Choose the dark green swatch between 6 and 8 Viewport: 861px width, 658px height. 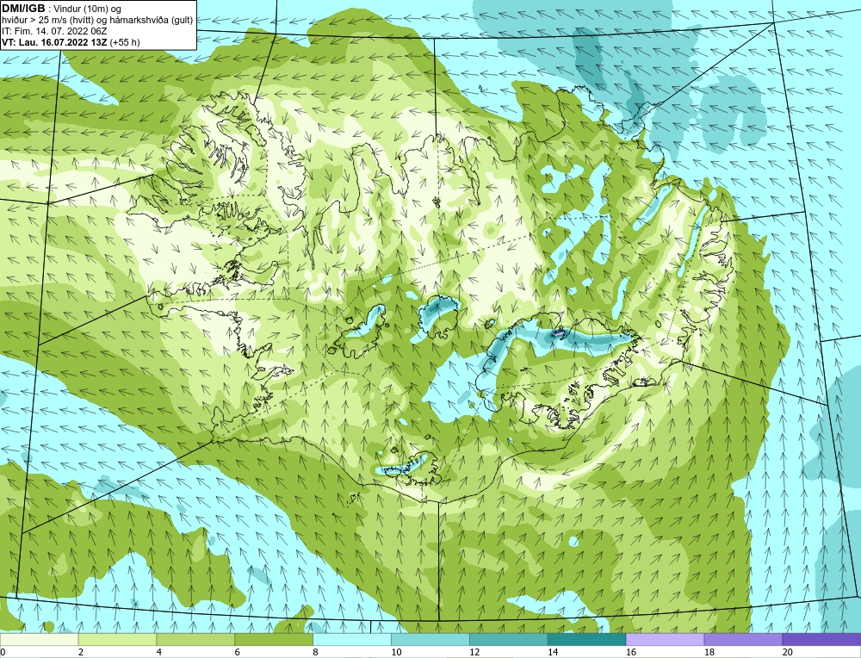click(x=274, y=639)
